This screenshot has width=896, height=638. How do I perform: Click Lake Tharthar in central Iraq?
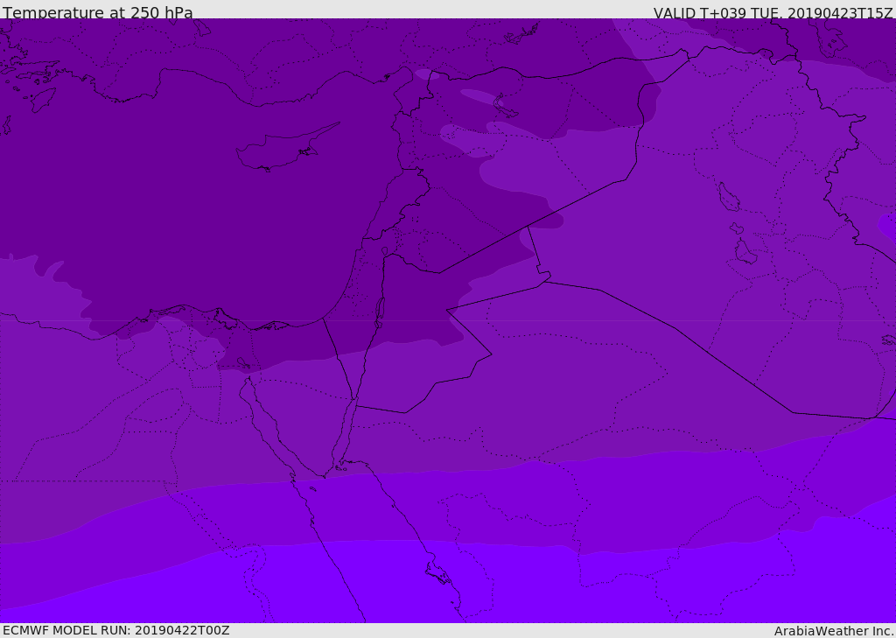click(729, 197)
